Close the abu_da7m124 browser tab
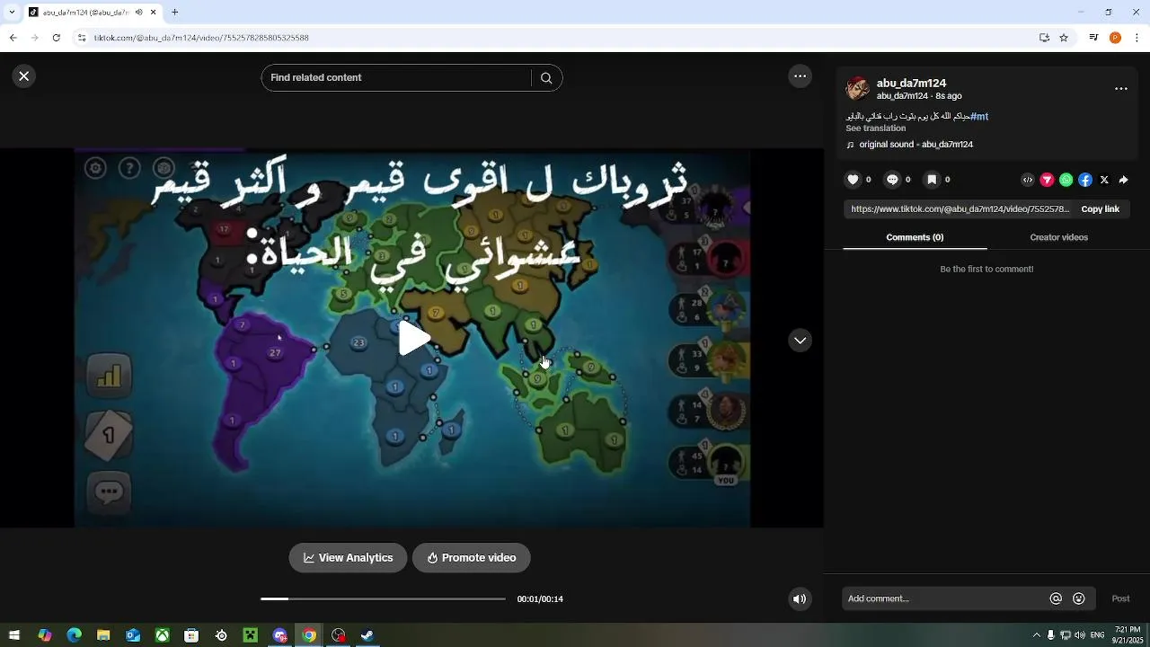 pos(154,13)
